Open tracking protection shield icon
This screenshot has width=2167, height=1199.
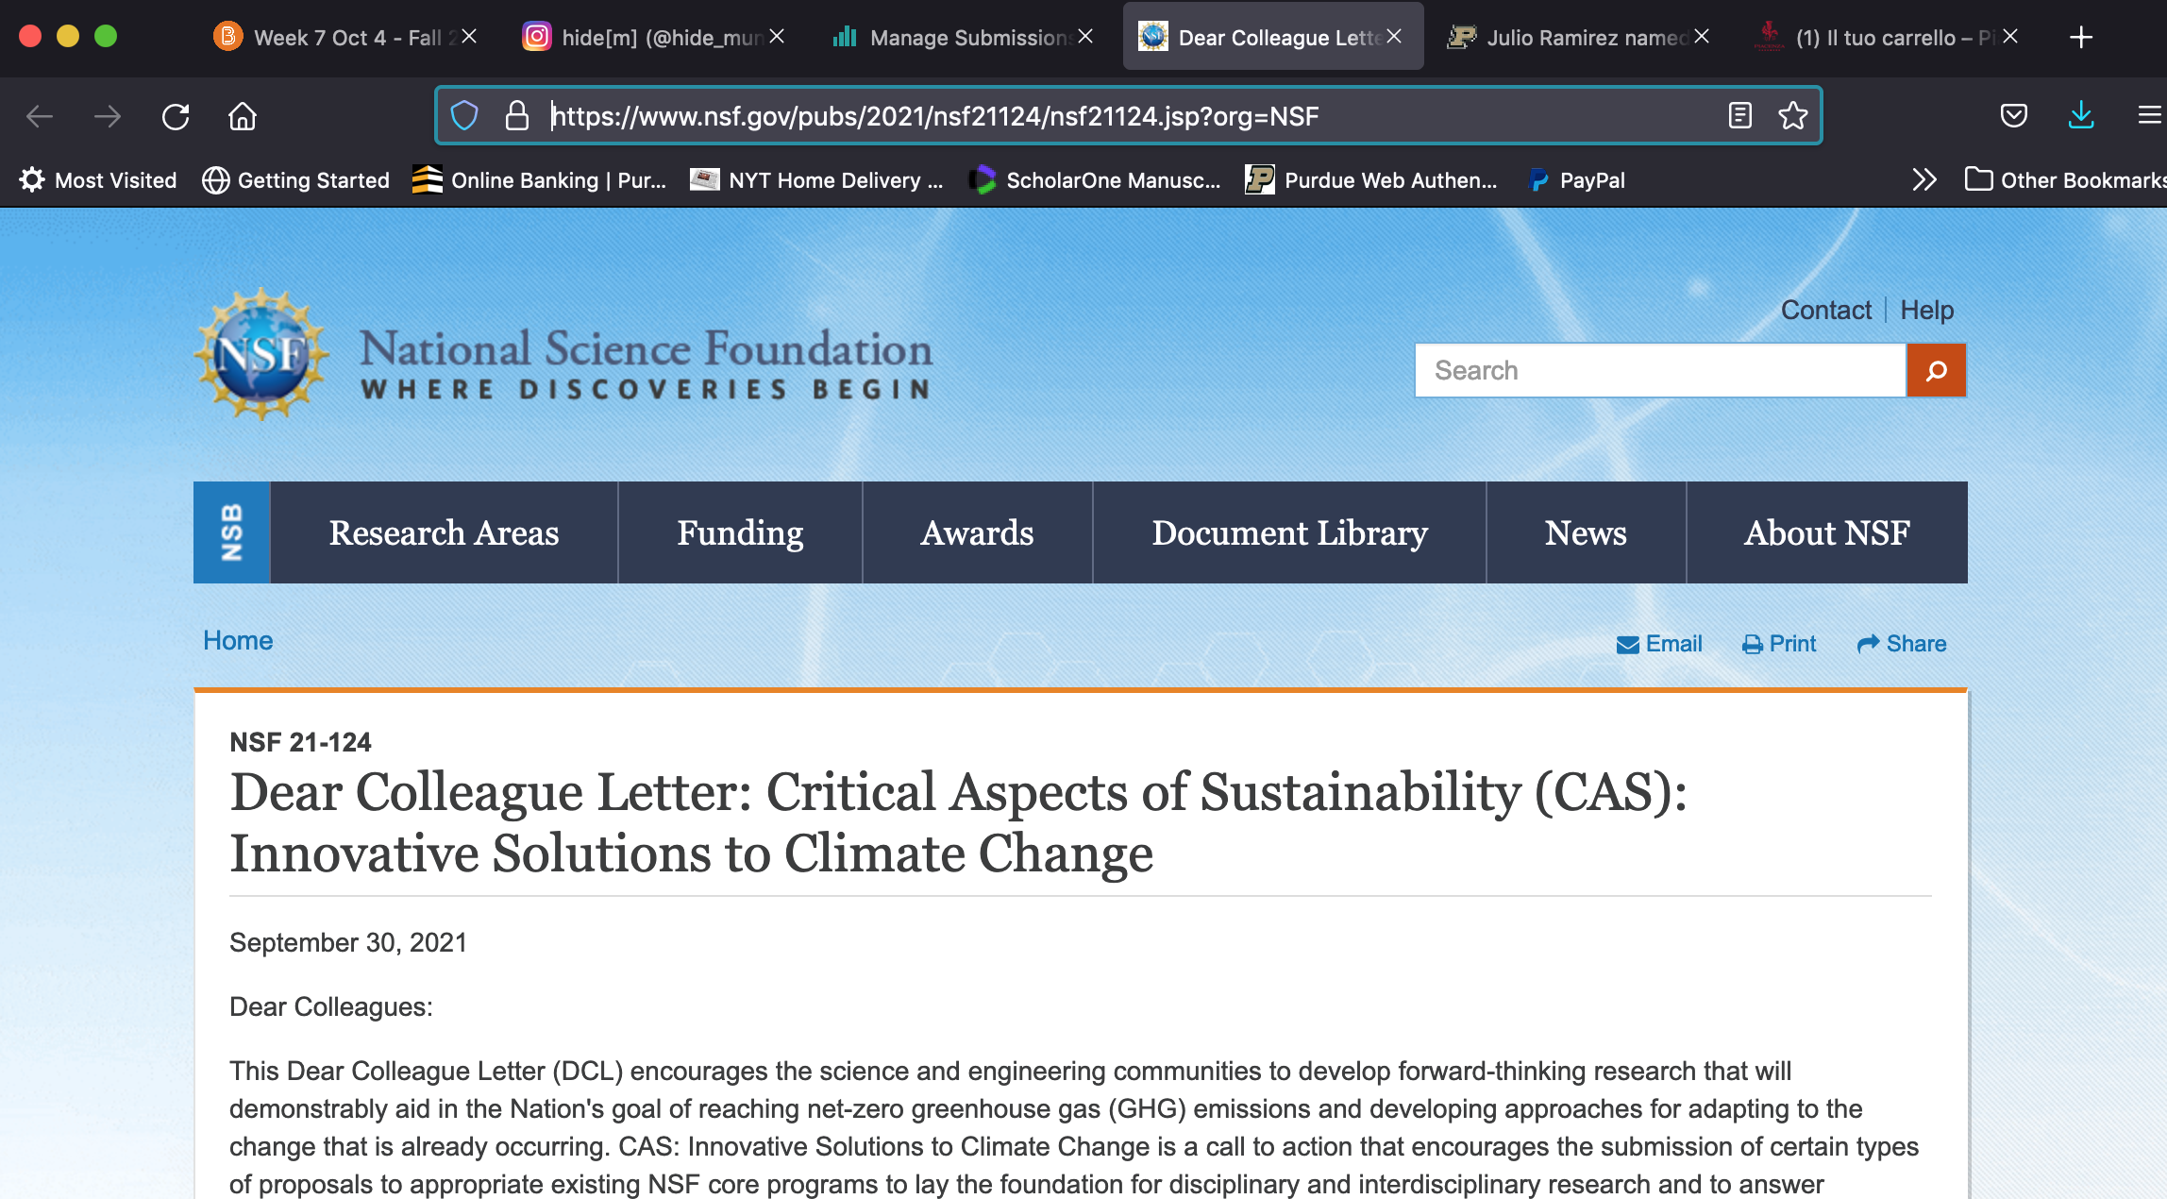click(464, 116)
